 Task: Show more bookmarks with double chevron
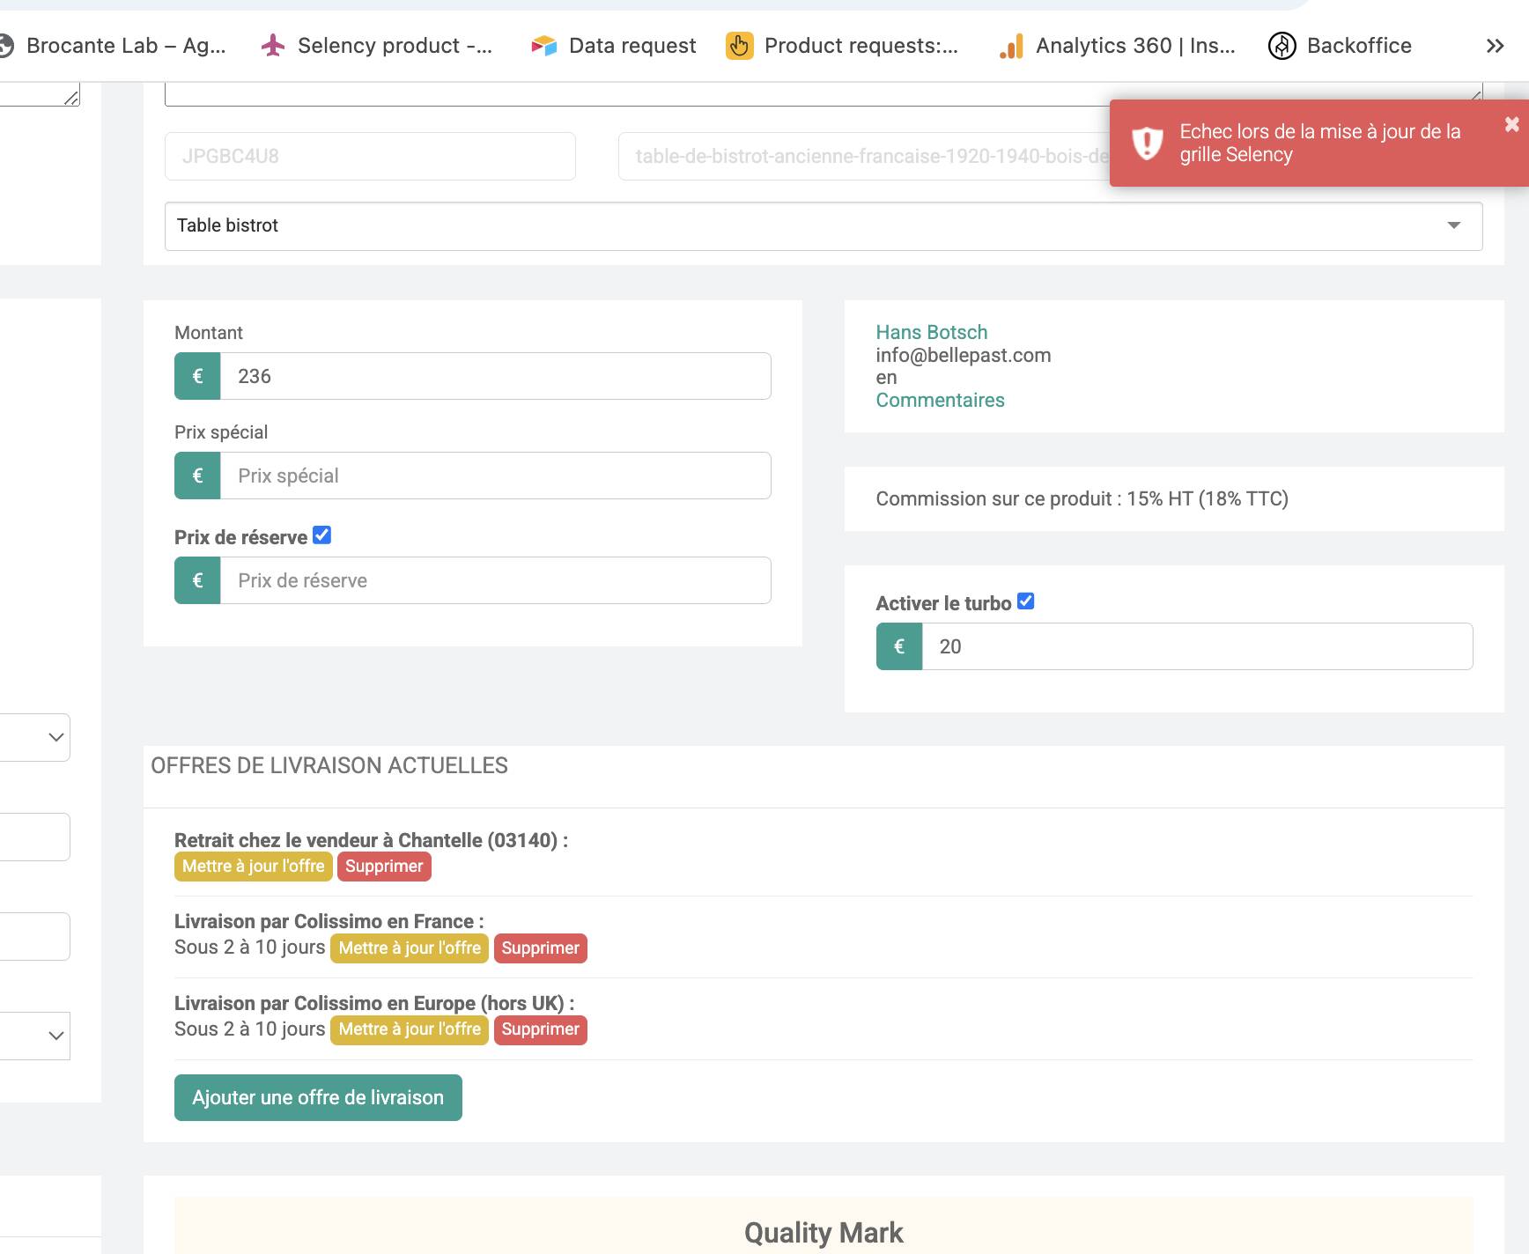pyautogui.click(x=1495, y=46)
